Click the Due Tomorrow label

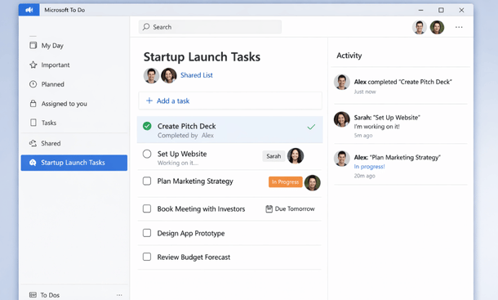(295, 208)
